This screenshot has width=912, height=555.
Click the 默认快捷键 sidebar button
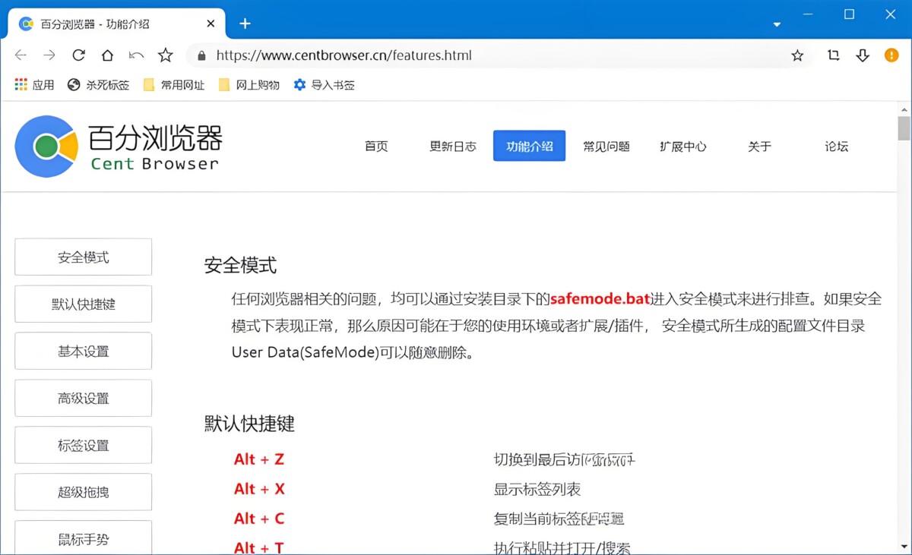point(84,304)
